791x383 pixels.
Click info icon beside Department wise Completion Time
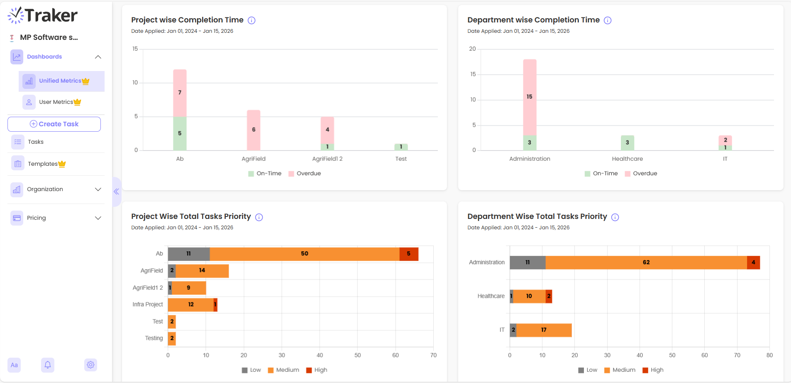[608, 20]
